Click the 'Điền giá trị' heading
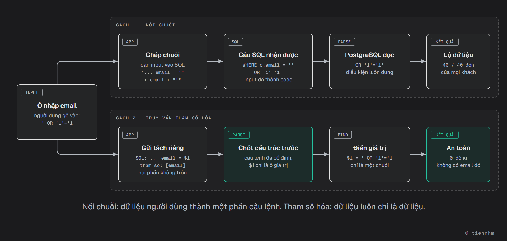The image size is (507, 241). (x=370, y=148)
